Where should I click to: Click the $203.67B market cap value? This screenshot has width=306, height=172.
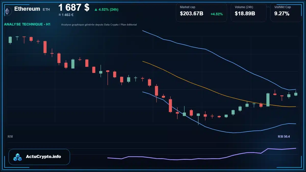(192, 14)
